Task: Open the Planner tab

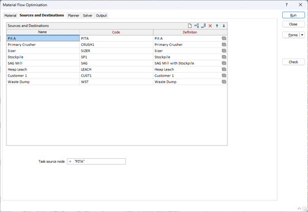Action: tap(74, 15)
